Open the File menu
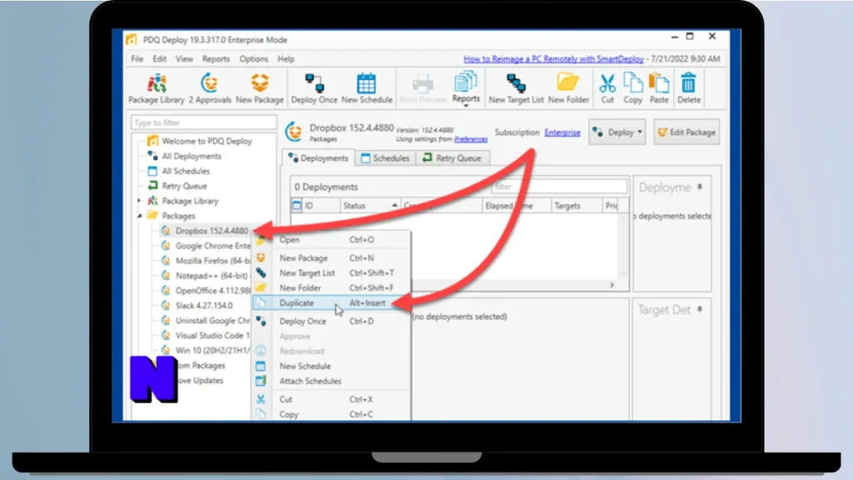This screenshot has width=853, height=480. [137, 59]
